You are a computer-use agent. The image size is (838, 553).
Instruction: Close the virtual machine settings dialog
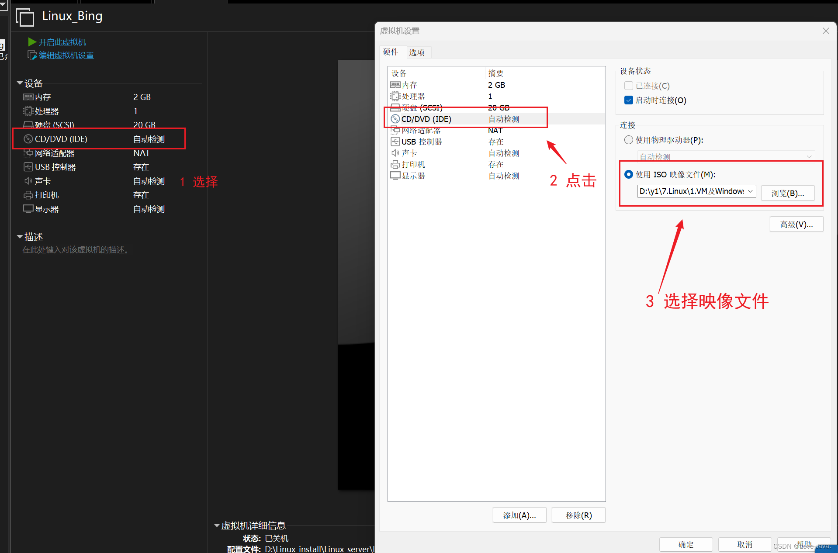point(826,31)
